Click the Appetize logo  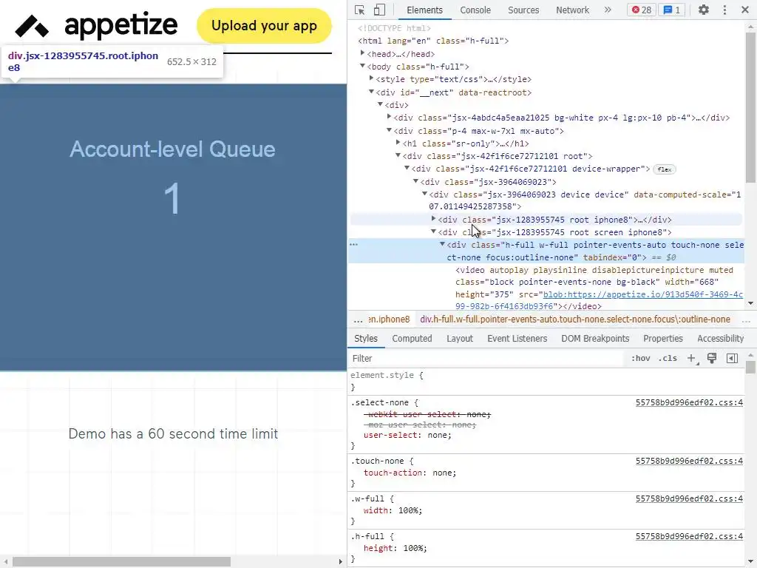(97, 26)
